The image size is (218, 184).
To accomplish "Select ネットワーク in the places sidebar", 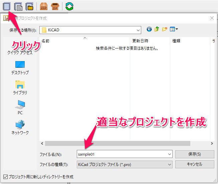I will tap(20, 128).
